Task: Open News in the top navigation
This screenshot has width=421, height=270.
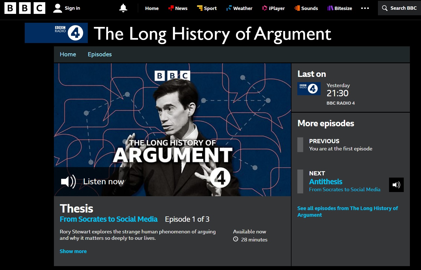Action: click(178, 8)
